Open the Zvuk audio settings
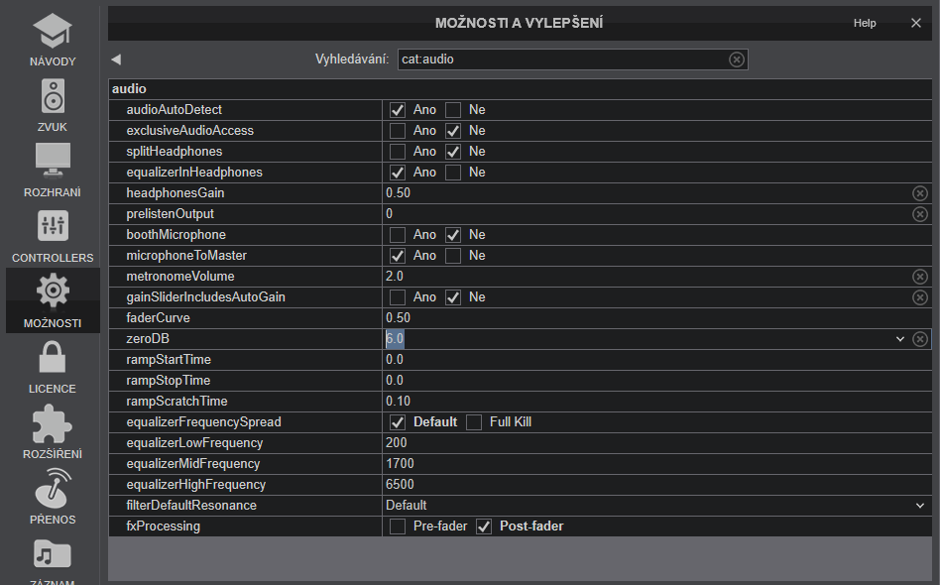940x585 pixels. click(x=53, y=105)
